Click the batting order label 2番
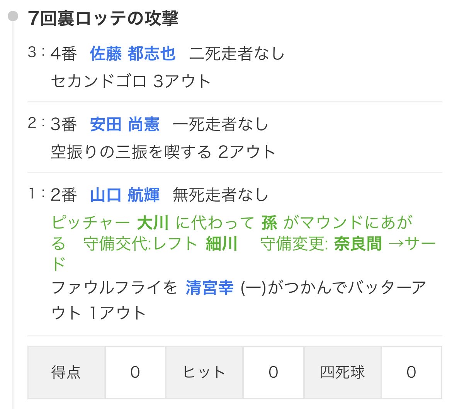Viewport: 452px width, 409px height. [64, 195]
